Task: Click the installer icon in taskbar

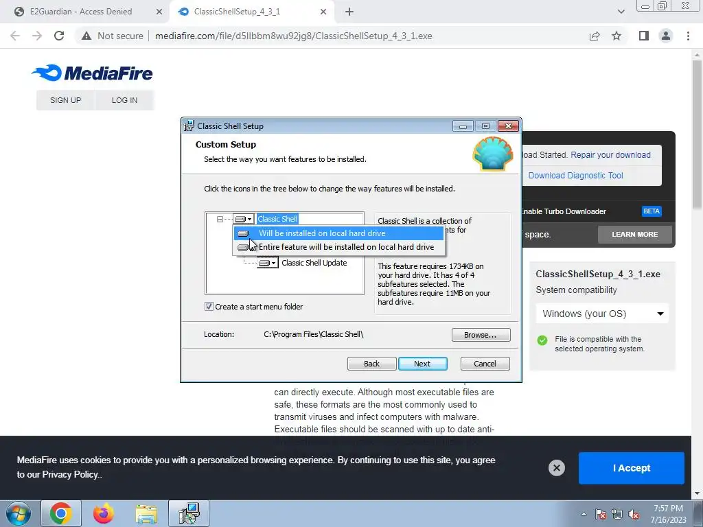Action: tap(189, 513)
